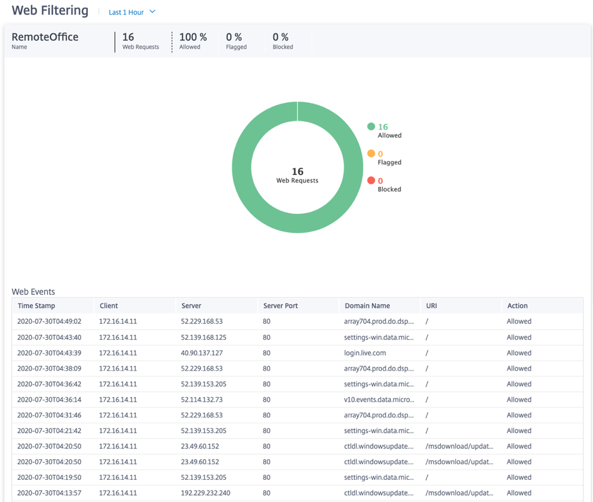
Task: Select the timestamp 2020-07-30T04:36:14
Action: [x=49, y=400]
